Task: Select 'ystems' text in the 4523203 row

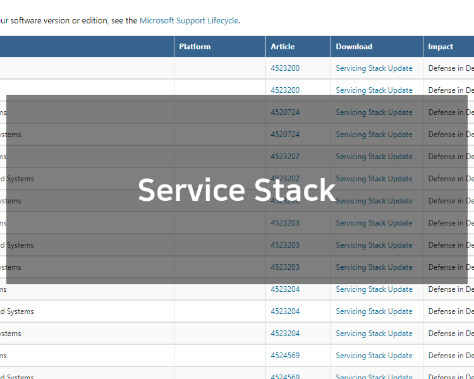Action: [x=11, y=267]
